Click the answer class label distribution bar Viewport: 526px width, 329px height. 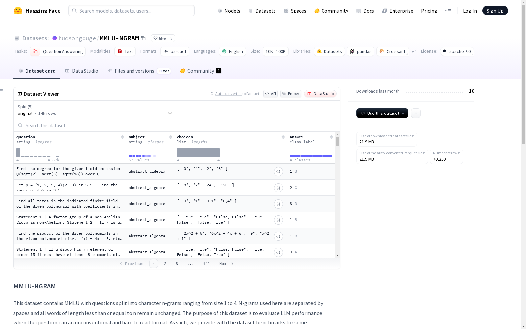311,156
